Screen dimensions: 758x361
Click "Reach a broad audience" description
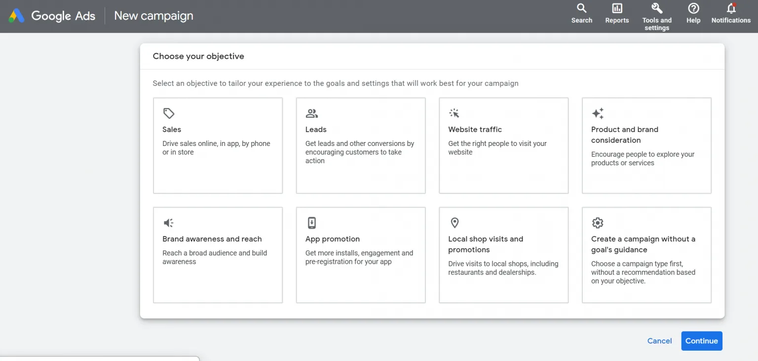(215, 257)
